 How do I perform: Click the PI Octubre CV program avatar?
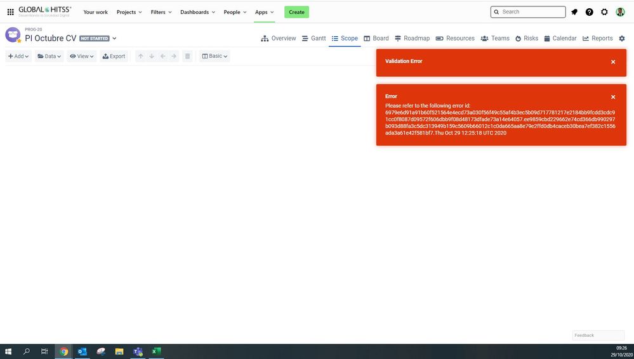13,35
